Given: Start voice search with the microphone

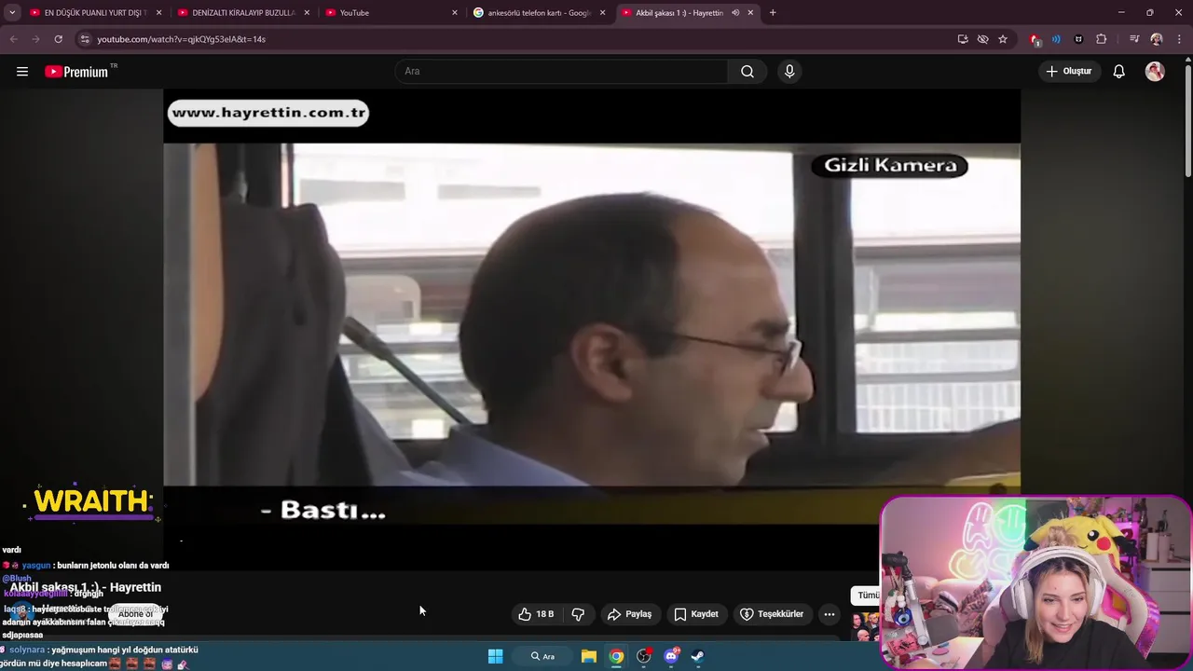Looking at the screenshot, I should click(x=789, y=72).
